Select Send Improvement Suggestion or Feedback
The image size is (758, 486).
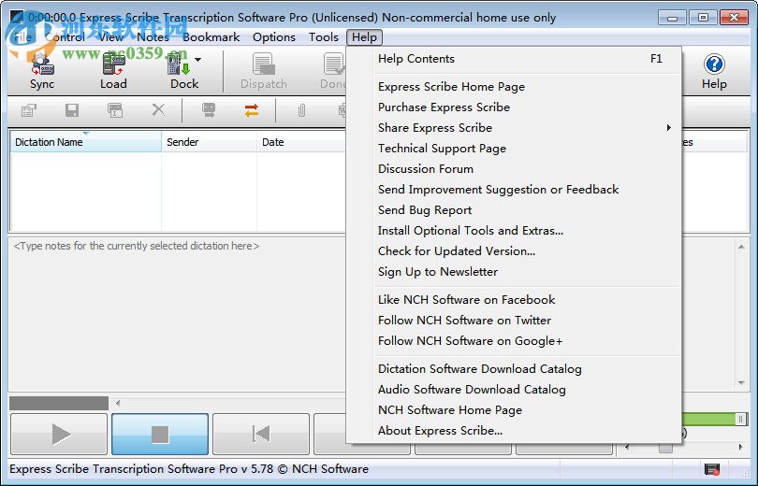tap(515, 190)
